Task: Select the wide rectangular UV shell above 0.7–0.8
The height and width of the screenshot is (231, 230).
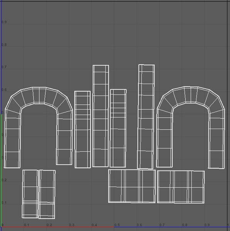Action: click(181, 187)
